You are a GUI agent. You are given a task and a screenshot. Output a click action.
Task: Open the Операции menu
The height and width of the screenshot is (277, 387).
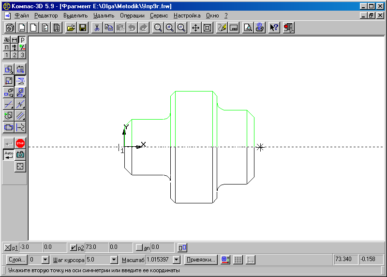(x=132, y=15)
